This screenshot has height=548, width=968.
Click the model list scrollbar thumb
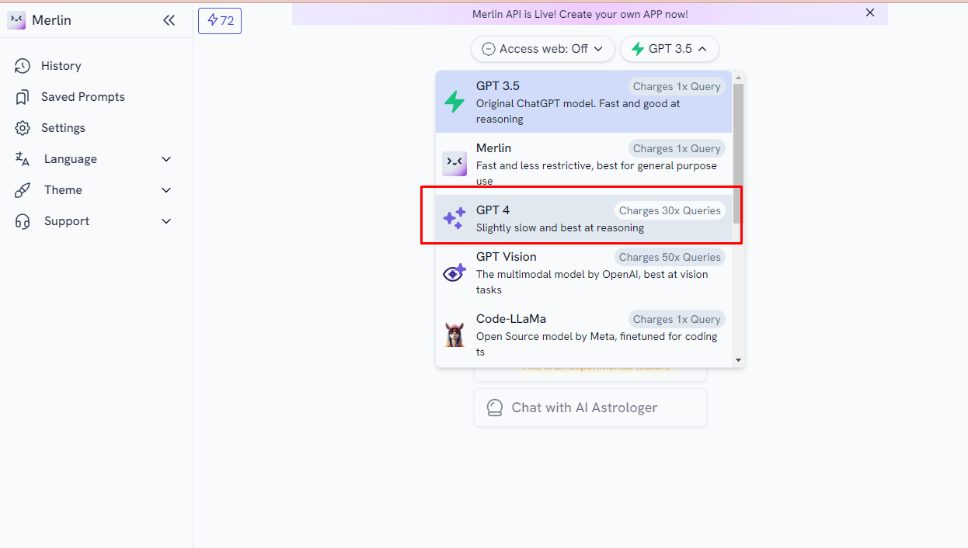click(738, 154)
